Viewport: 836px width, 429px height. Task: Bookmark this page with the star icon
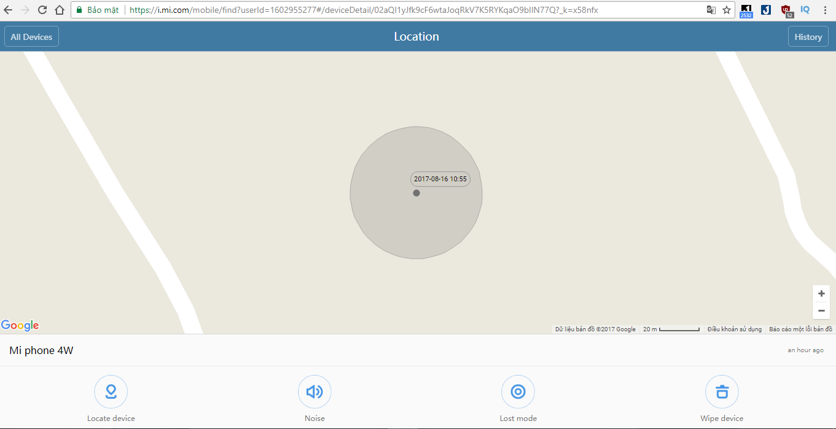tap(727, 10)
